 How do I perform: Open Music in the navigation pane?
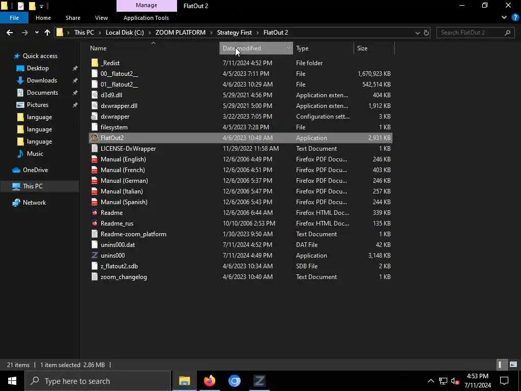pos(35,154)
